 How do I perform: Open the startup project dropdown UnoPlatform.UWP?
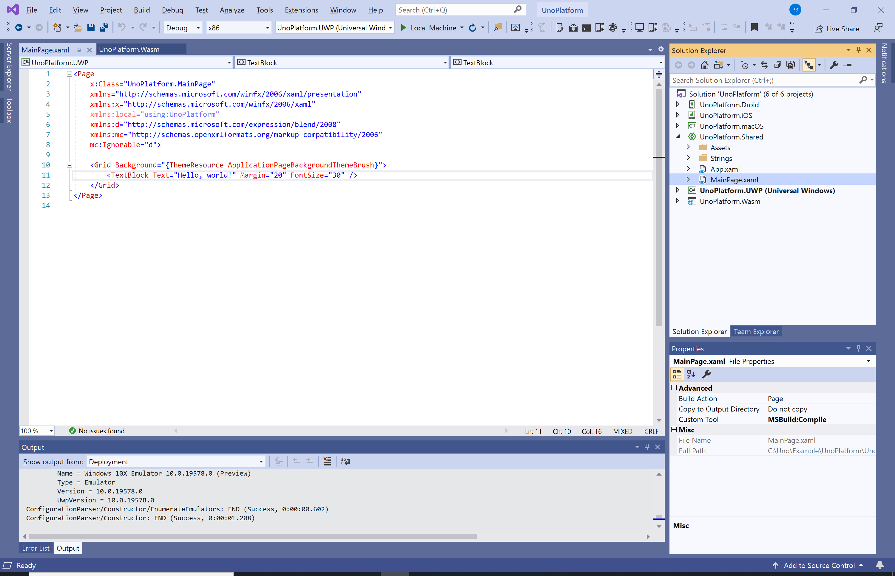click(x=334, y=27)
